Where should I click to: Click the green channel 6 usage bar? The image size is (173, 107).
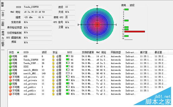[127, 20]
